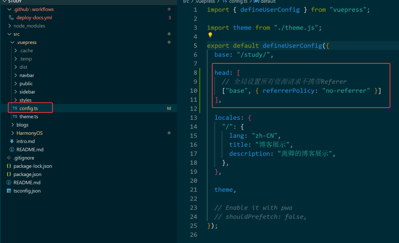The image size is (399, 243).
Task: Select the sidebar folder in explorer
Action: point(27,92)
